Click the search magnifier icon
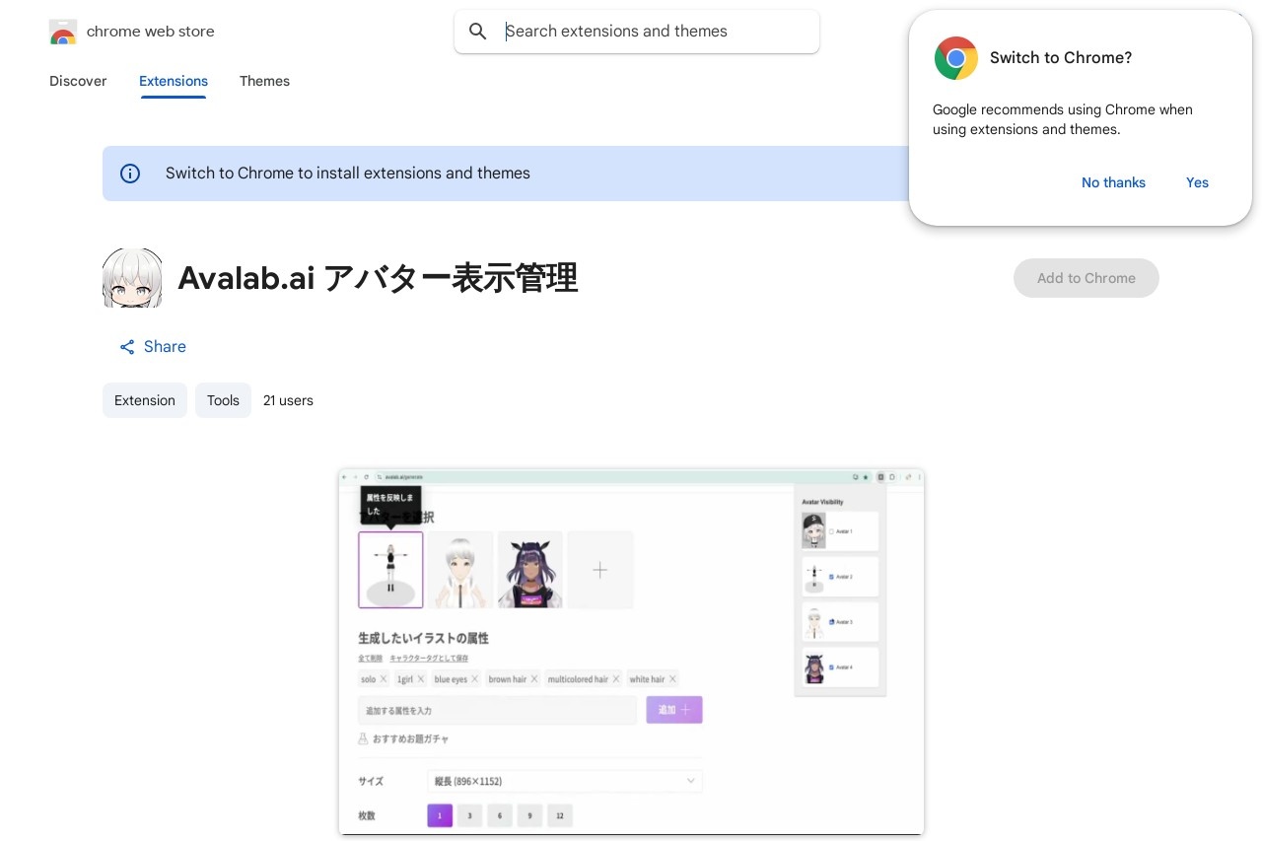Screen dimensions: 1262x841 click(x=478, y=32)
